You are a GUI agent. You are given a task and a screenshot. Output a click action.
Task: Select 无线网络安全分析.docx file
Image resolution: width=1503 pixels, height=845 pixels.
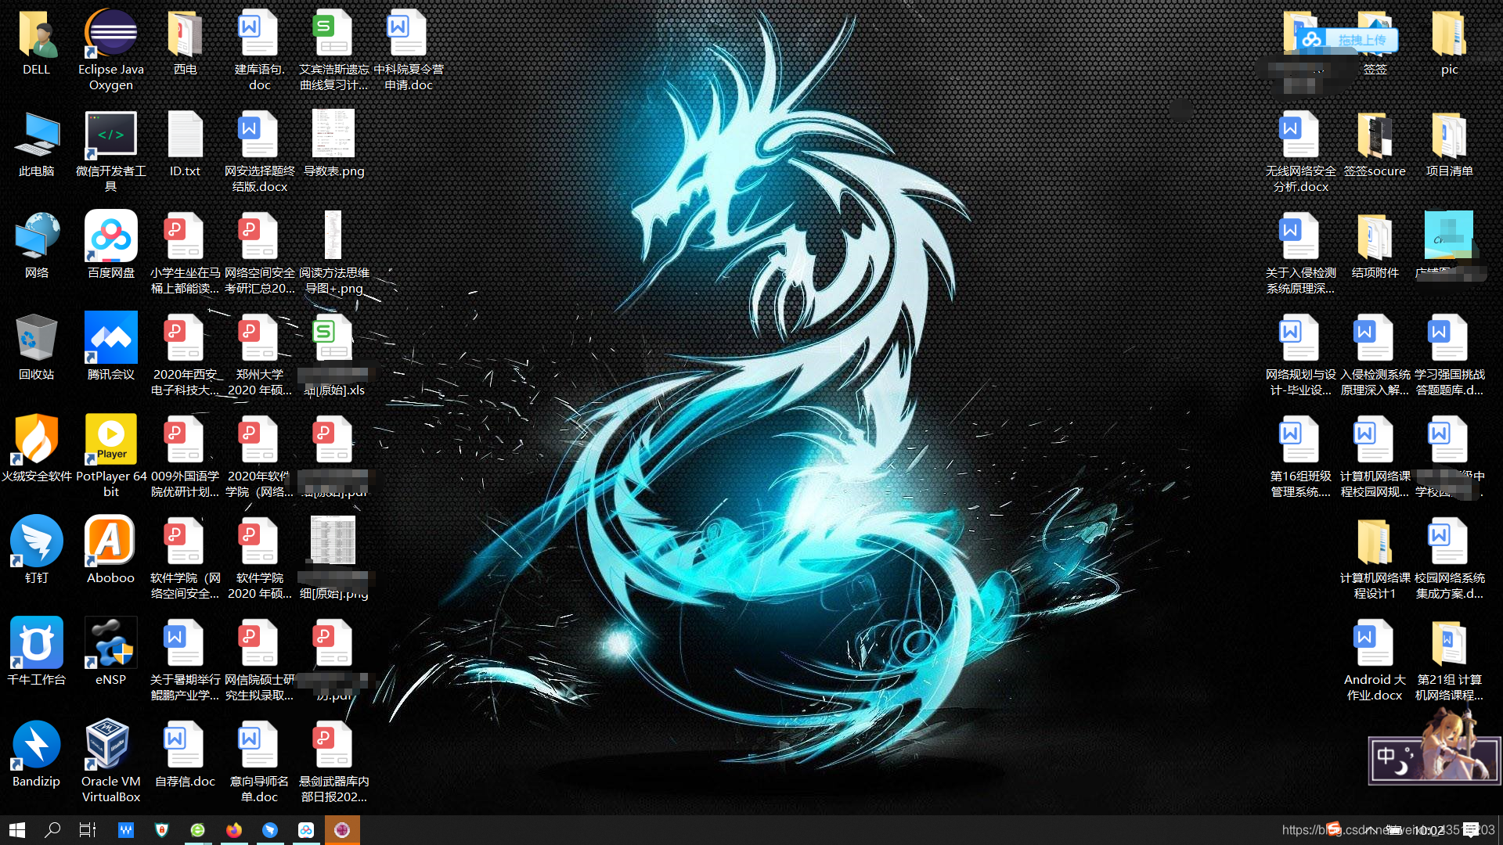[1300, 152]
